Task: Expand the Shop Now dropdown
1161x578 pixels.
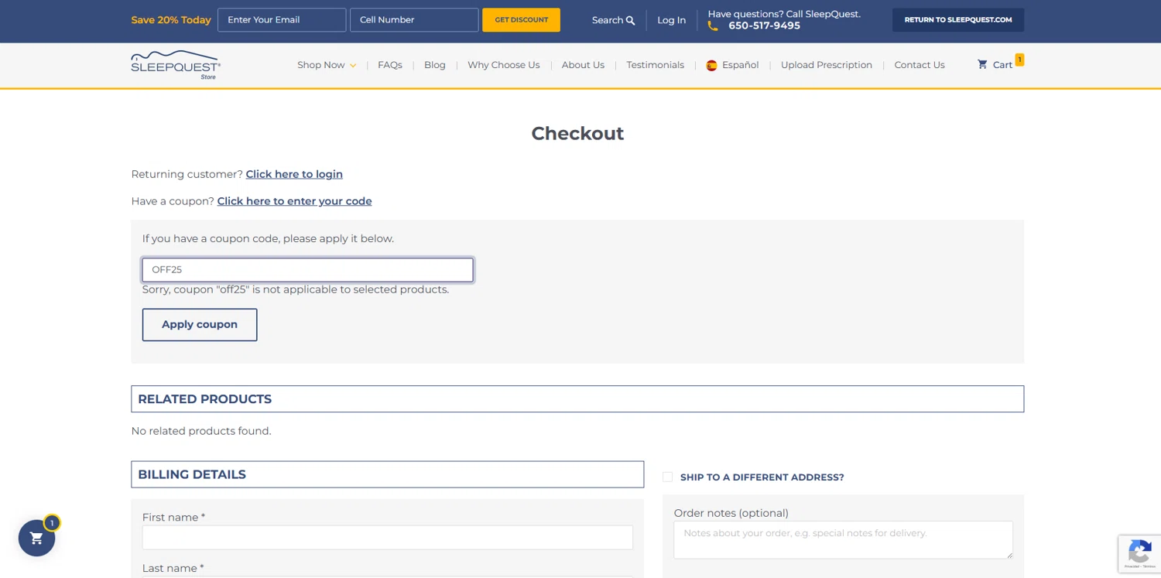Action: click(327, 65)
